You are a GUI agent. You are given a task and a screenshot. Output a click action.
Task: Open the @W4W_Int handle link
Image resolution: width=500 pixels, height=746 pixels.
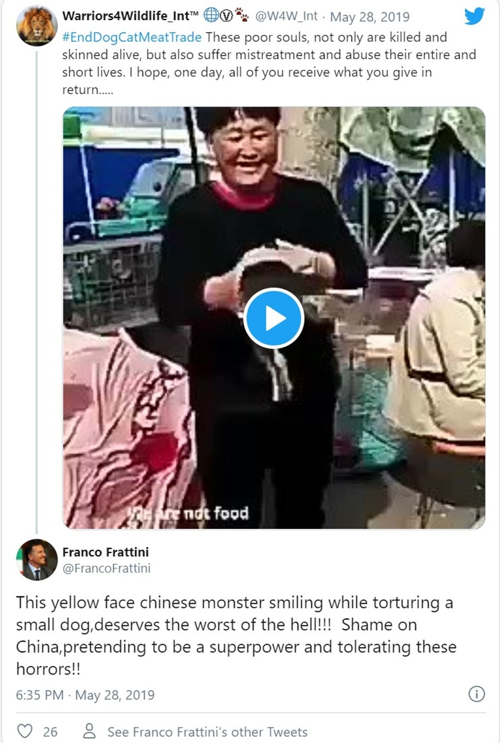tap(287, 16)
